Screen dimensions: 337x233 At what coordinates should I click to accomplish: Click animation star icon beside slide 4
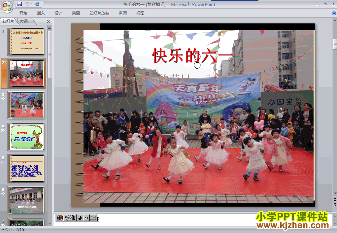click(3, 130)
